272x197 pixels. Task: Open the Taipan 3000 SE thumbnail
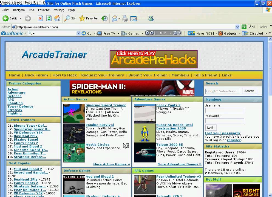(x=145, y=153)
